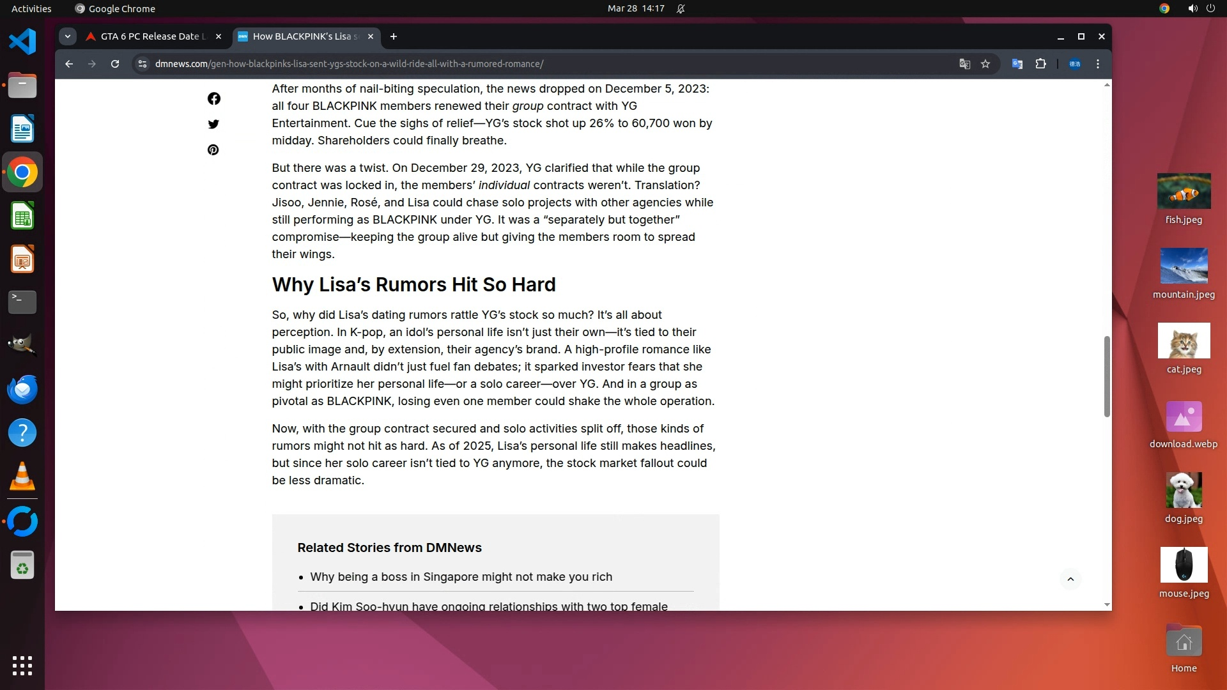Share article via Twitter icon
Screen dimensions: 1227x690
(x=213, y=124)
